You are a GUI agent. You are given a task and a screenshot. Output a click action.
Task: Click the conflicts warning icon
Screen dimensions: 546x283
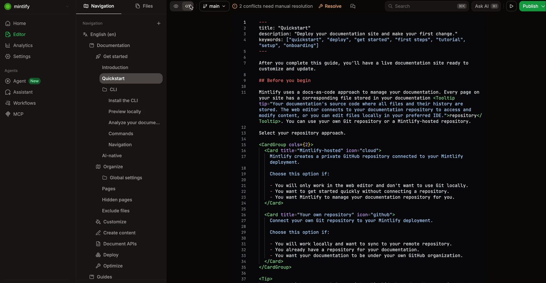pyautogui.click(x=235, y=6)
